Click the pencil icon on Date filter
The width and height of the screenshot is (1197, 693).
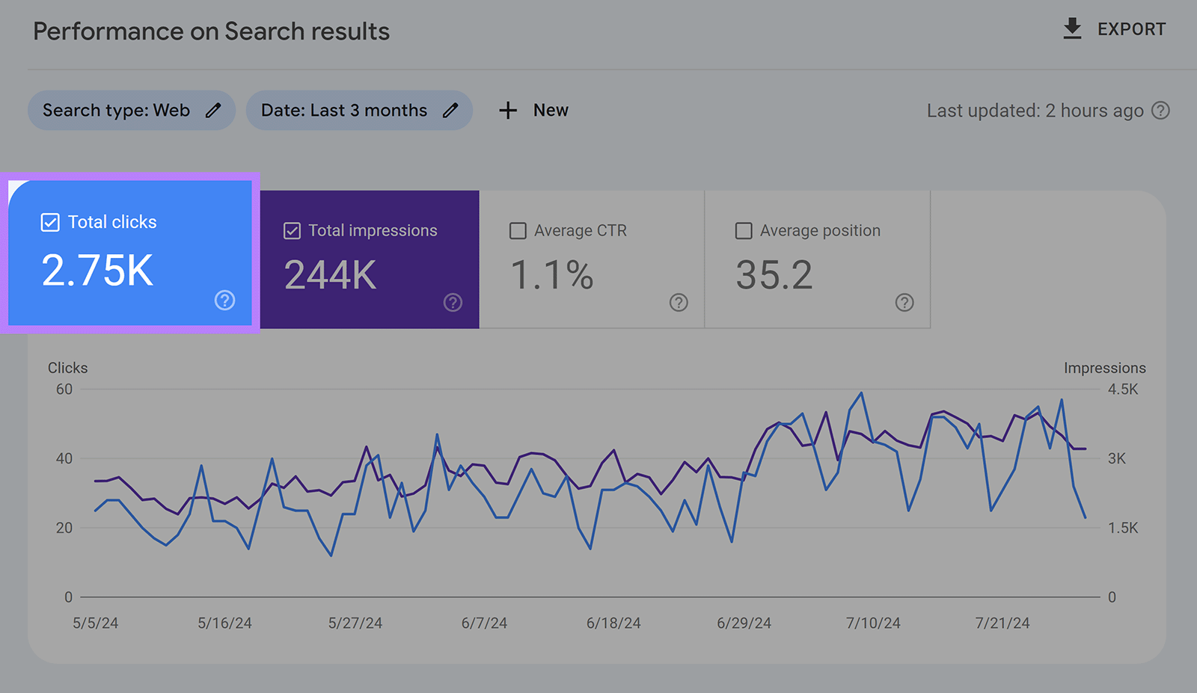pos(450,110)
